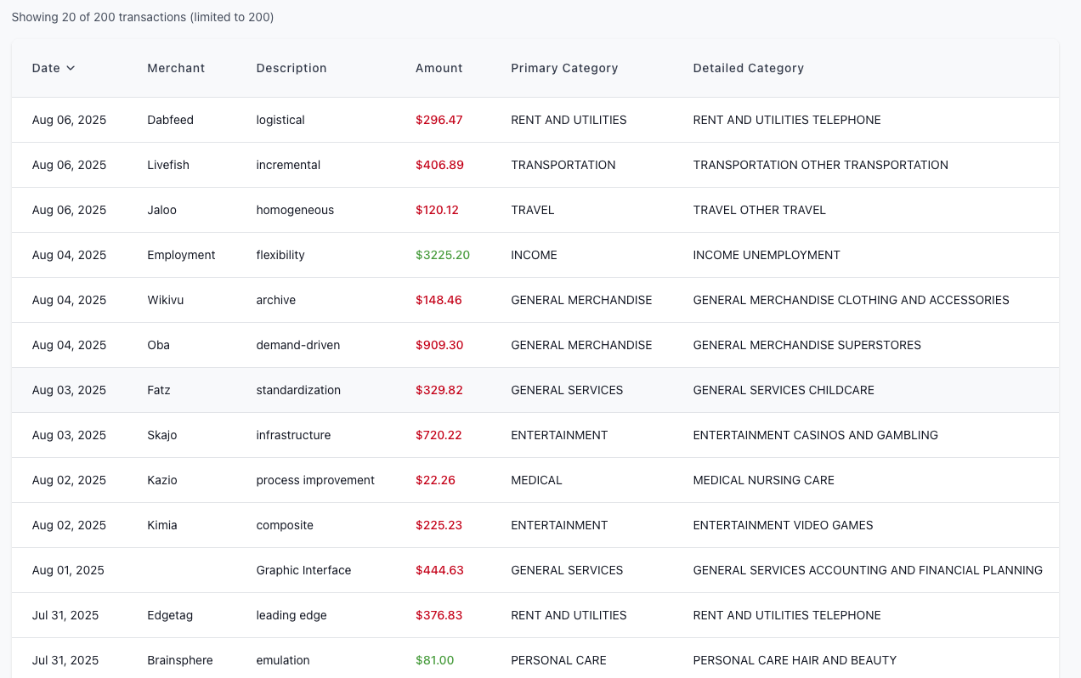Click the Graphic Interface description cell
1081x678 pixels.
[x=303, y=570]
